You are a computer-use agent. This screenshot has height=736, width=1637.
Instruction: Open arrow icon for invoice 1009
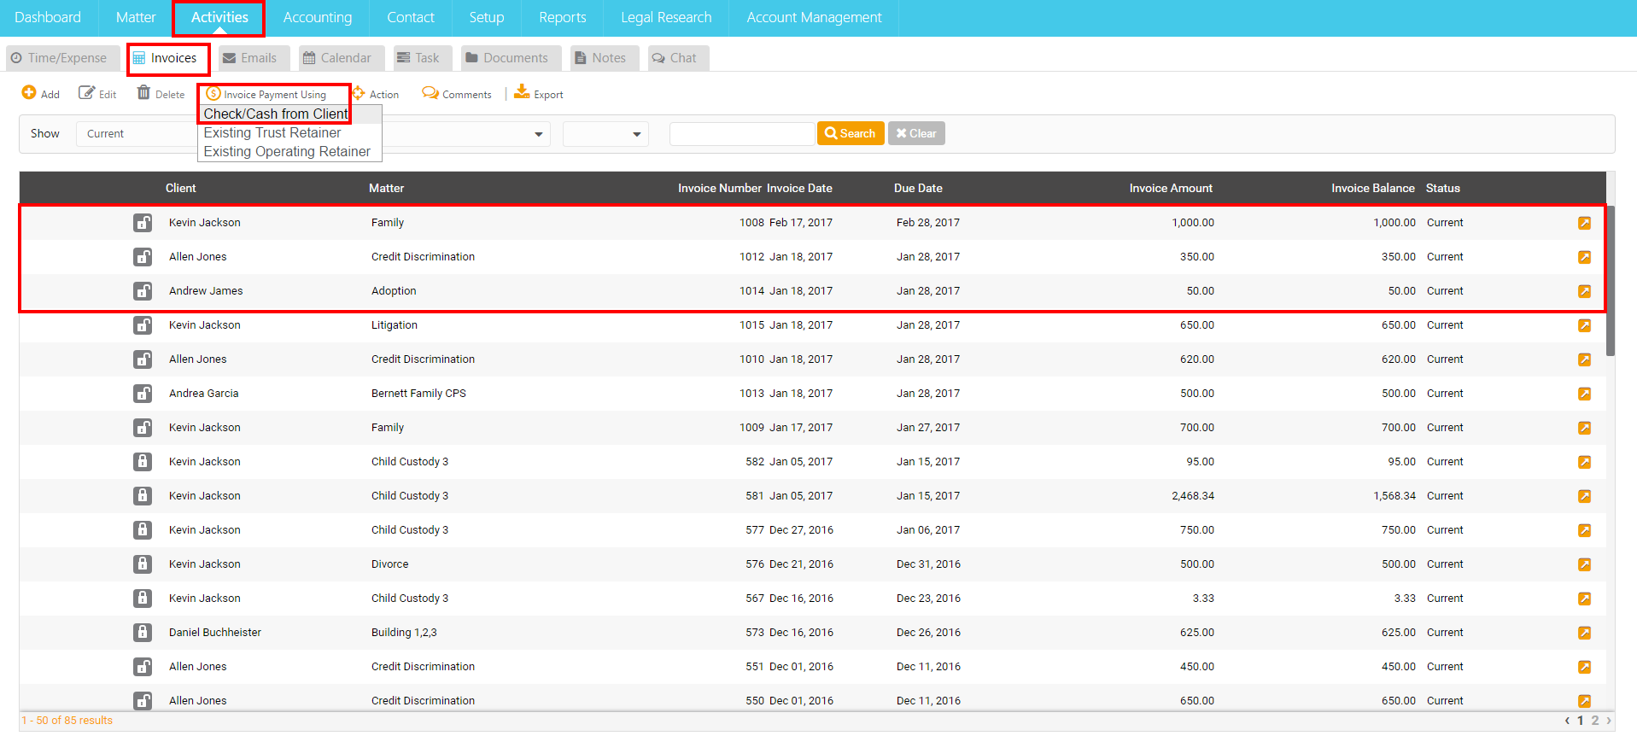click(x=1584, y=428)
